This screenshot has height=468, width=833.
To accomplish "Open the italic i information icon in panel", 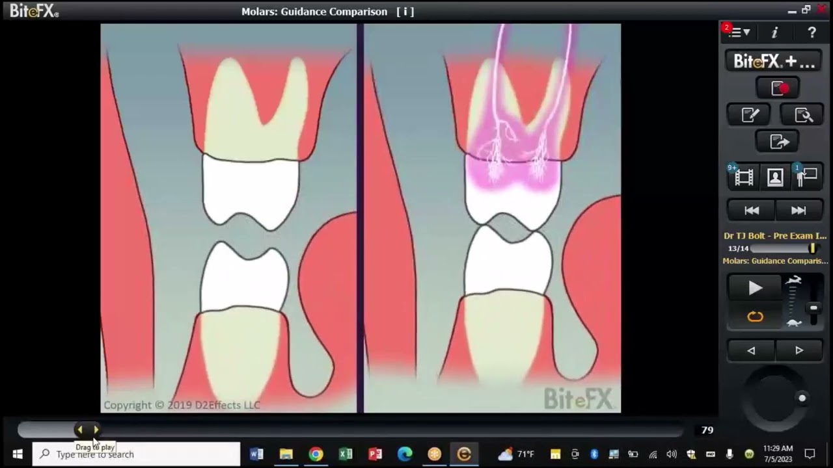I will tap(774, 32).
